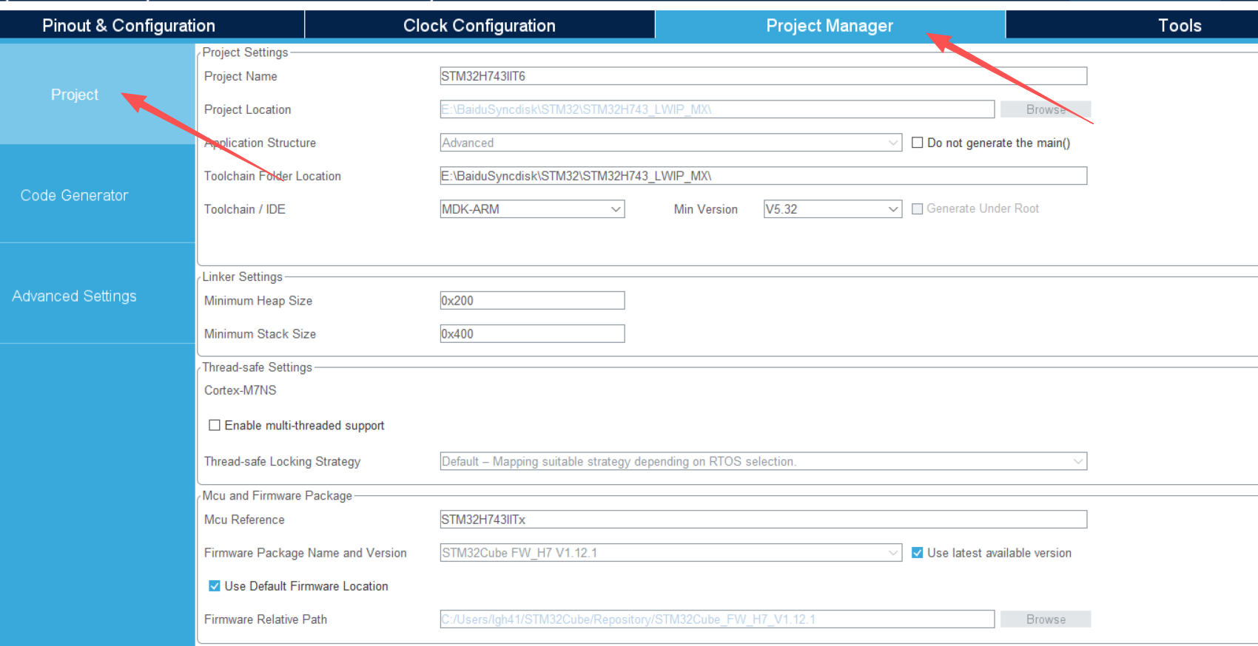Open Thread-safe Locking Strategy dropdown
The width and height of the screenshot is (1258, 646).
click(763, 461)
